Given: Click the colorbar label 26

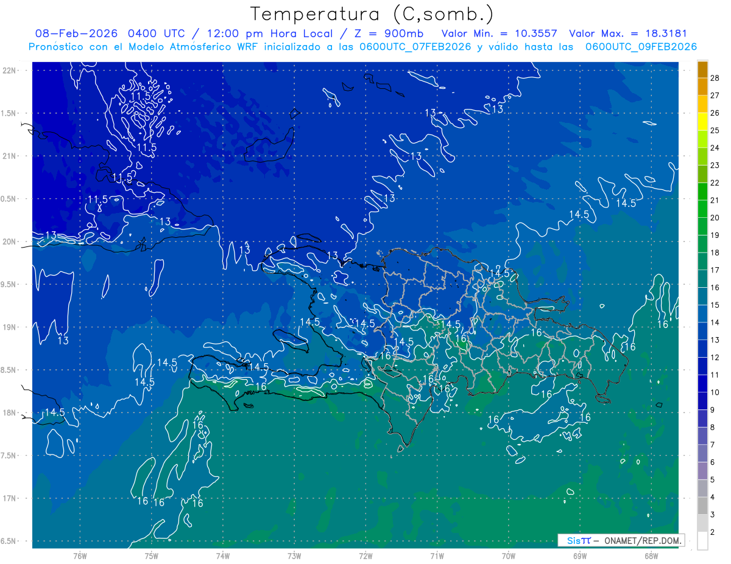Looking at the screenshot, I should click(x=715, y=113).
